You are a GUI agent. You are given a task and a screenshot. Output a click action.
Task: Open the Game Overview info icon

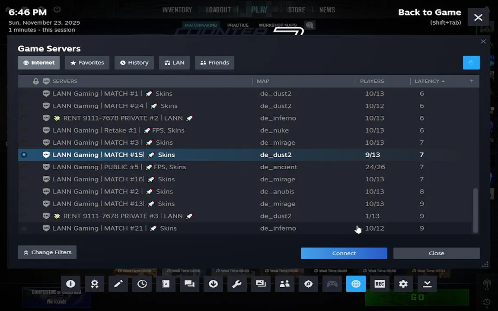(x=70, y=284)
